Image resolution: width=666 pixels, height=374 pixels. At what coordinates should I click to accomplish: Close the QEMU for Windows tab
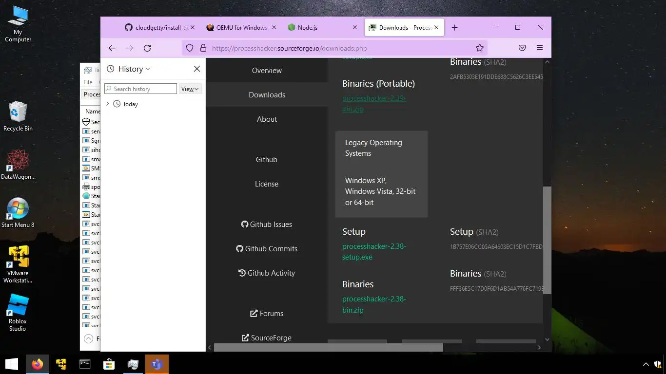click(x=274, y=28)
